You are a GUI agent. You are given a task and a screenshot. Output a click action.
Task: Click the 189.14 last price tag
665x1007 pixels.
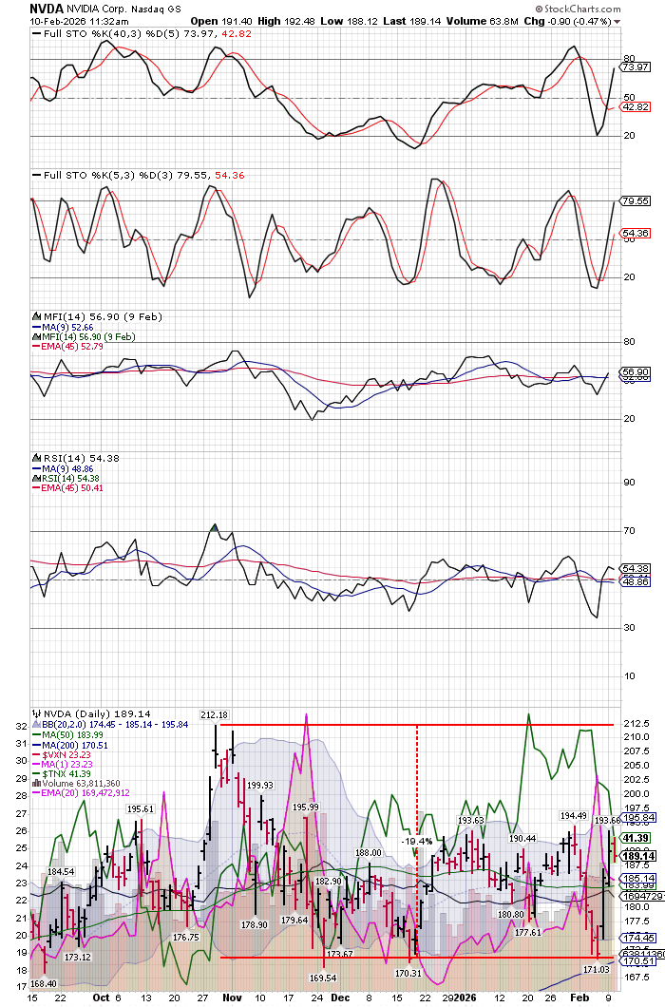tap(634, 855)
